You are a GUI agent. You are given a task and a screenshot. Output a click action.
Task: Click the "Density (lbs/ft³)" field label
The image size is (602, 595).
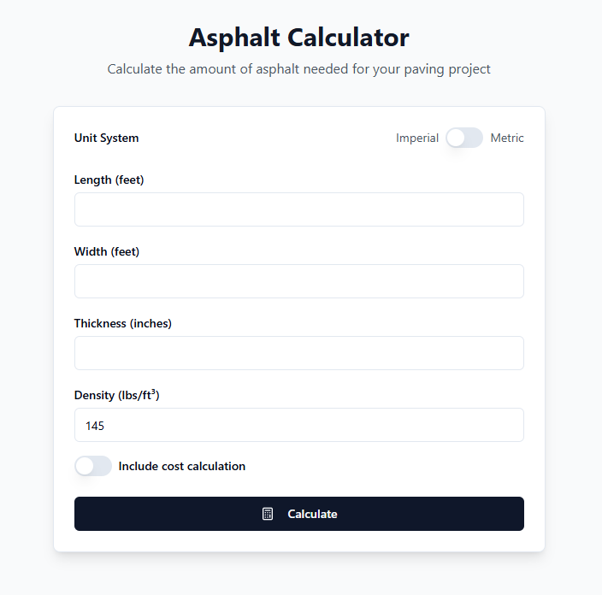click(x=117, y=395)
